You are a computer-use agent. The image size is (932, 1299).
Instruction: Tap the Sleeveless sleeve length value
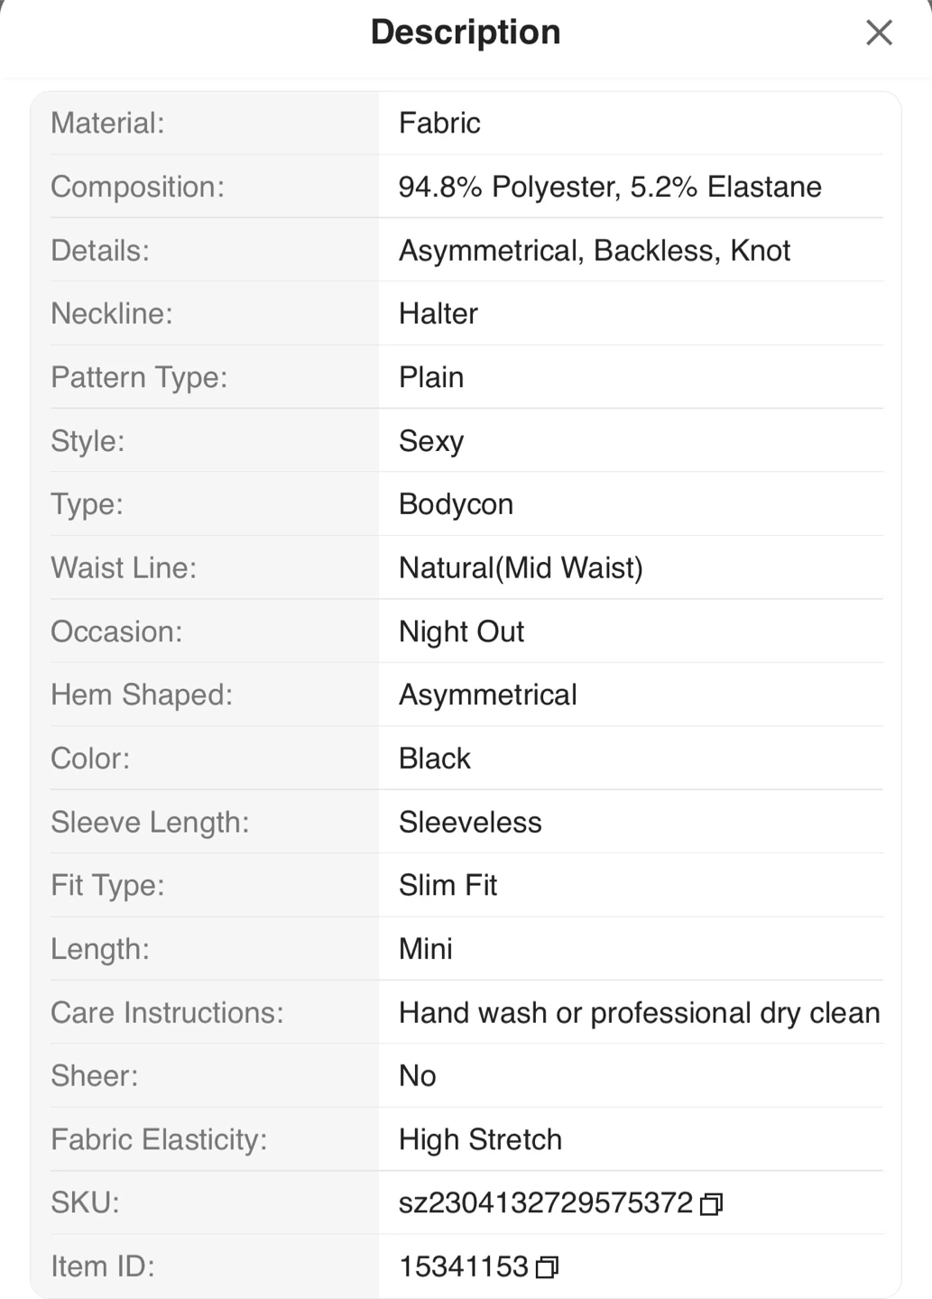(x=470, y=823)
